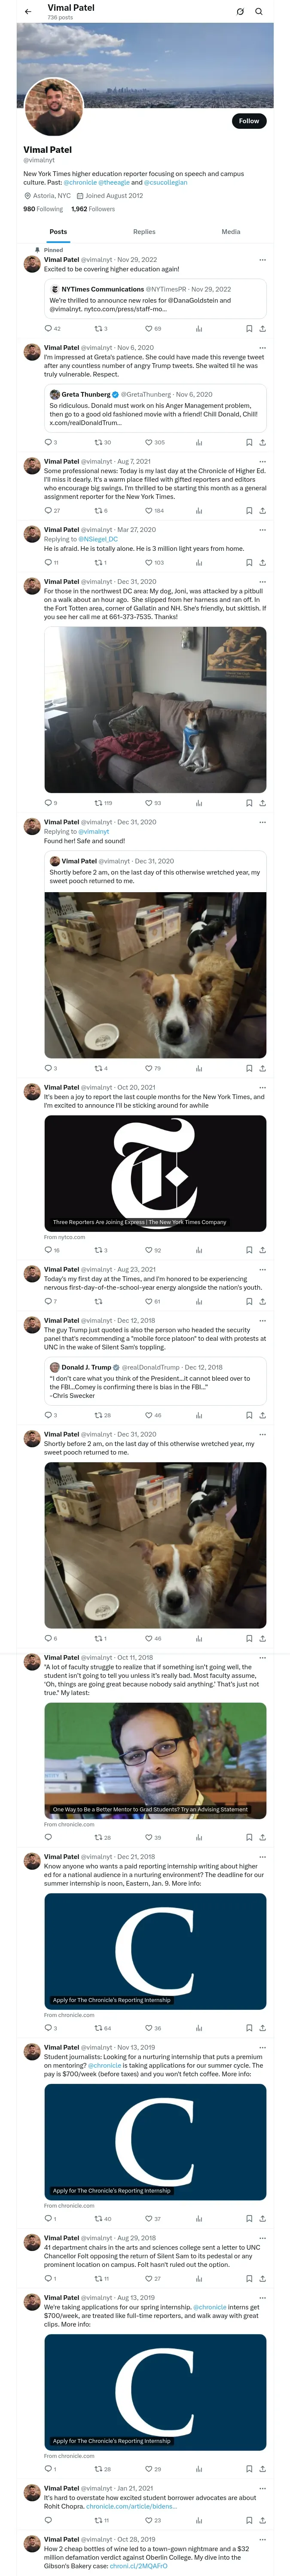The image size is (290, 2576).
Task: View analytics on the pinned tweet
Action: coord(199,328)
